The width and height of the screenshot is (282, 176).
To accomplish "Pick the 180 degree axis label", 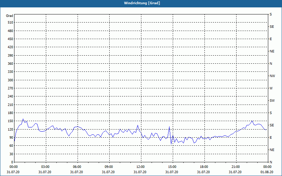I will (11, 113).
